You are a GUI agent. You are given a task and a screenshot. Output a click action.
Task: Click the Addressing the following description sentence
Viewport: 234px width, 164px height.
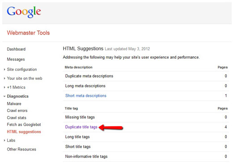(x=131, y=57)
